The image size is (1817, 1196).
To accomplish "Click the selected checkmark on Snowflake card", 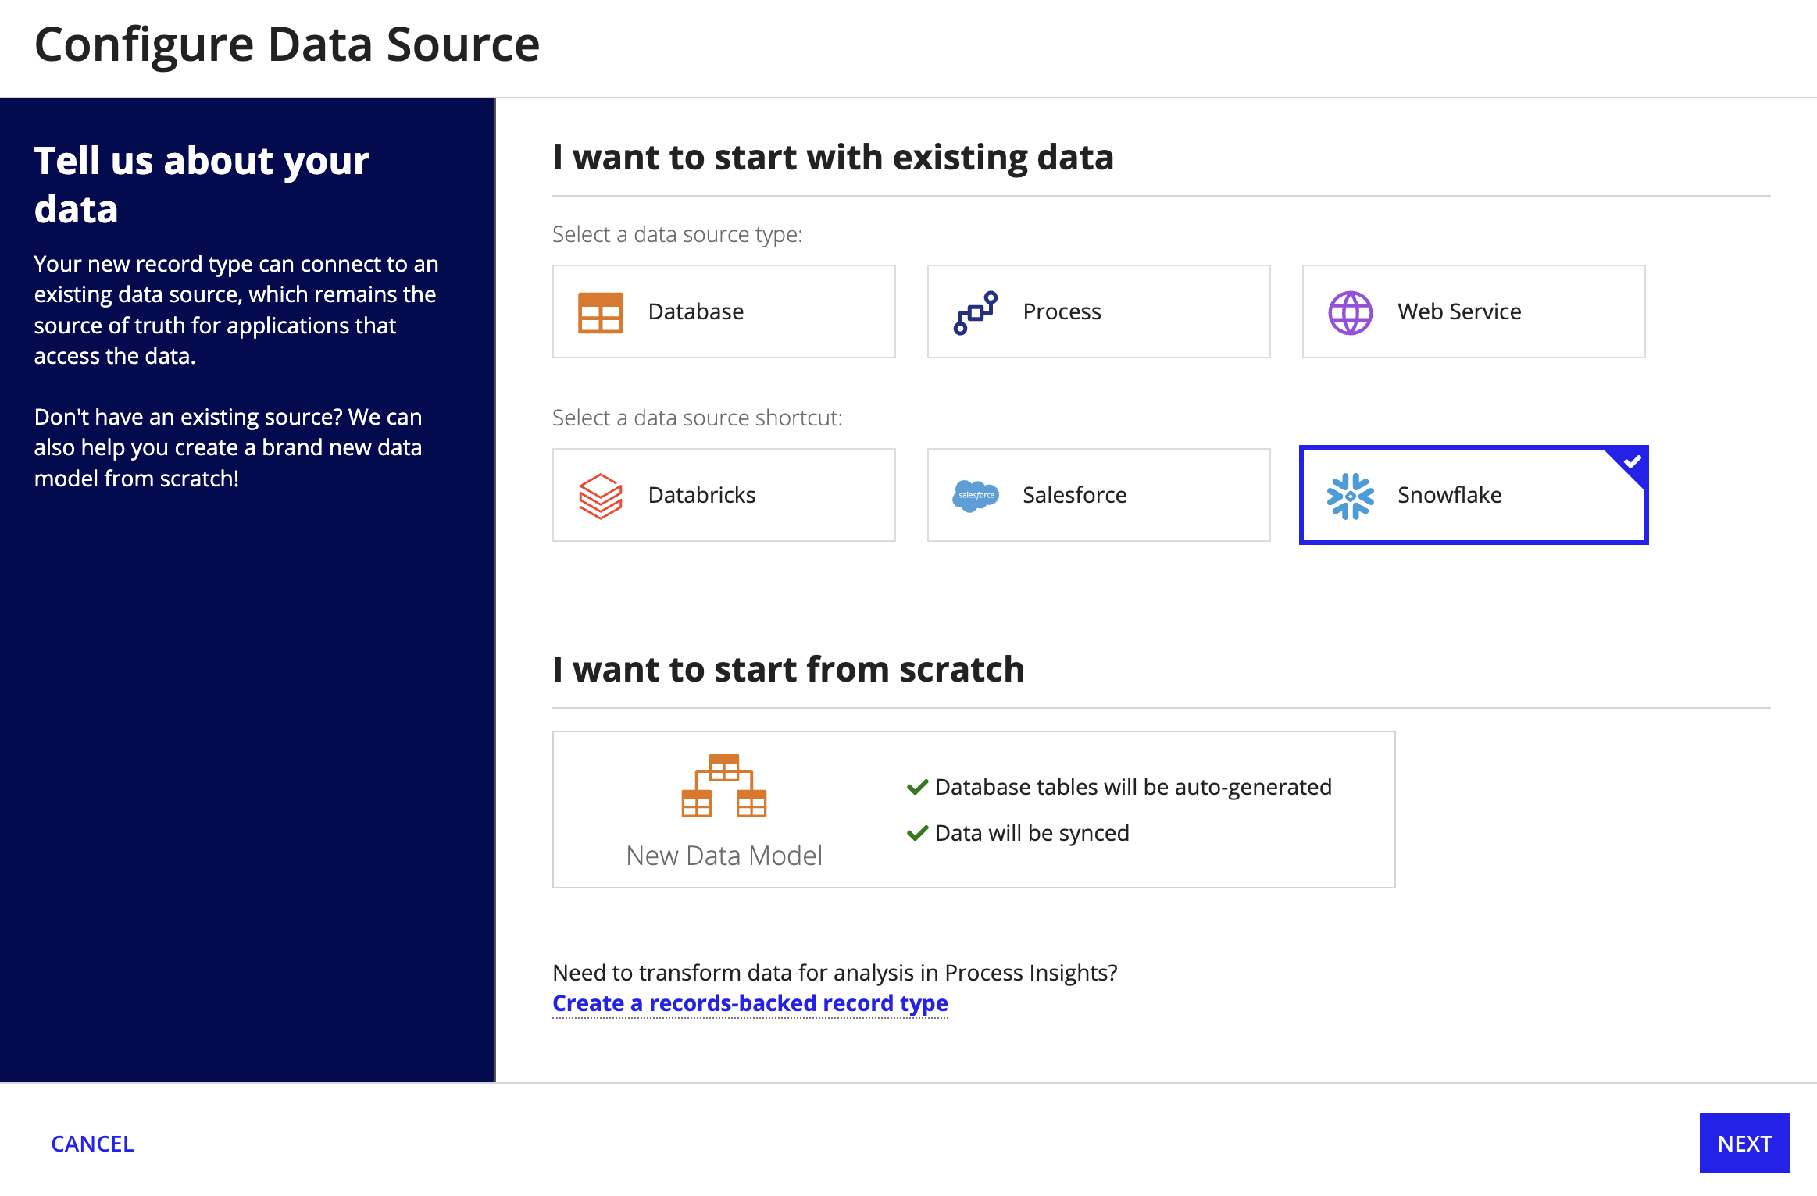I will click(1631, 462).
